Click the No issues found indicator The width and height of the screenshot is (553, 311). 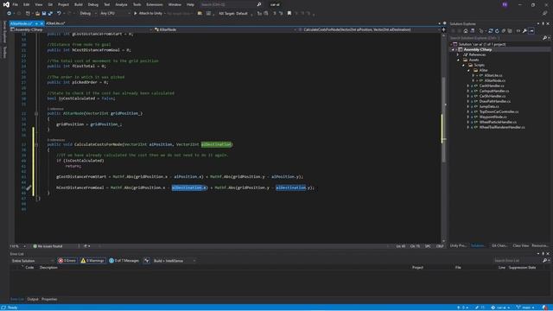48,246
